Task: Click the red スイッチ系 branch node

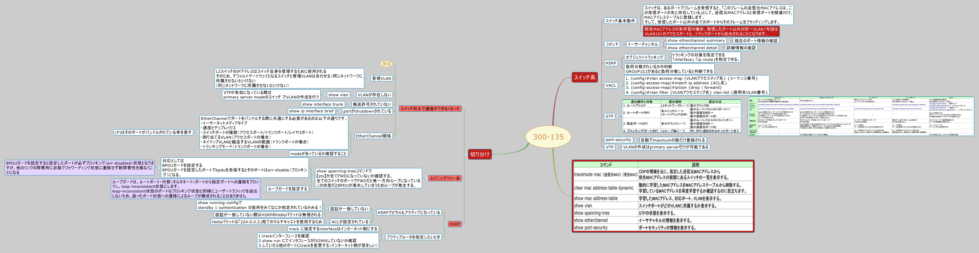Action: (584, 77)
